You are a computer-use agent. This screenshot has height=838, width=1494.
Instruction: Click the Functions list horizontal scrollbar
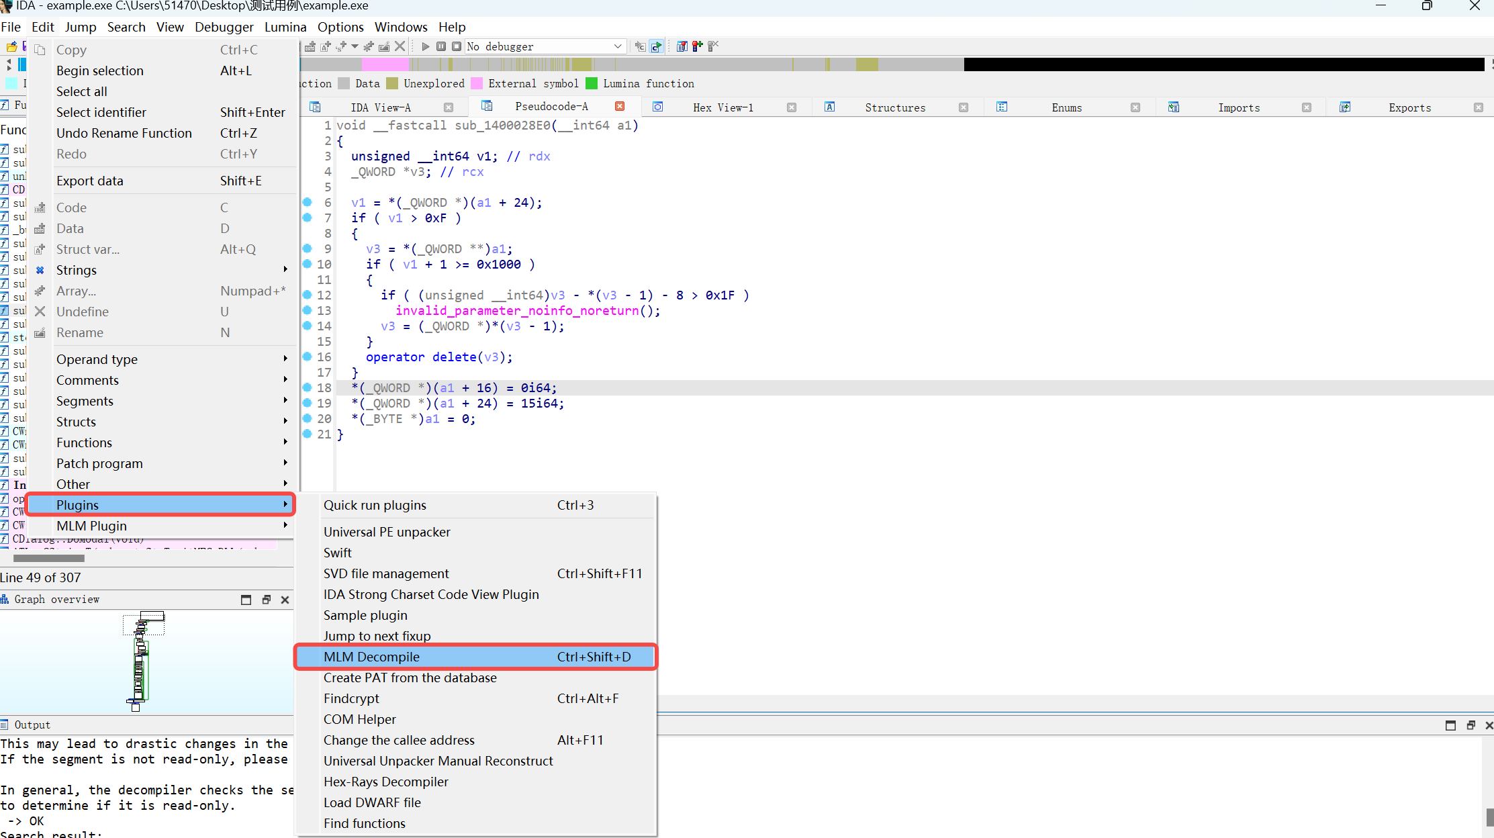point(49,558)
